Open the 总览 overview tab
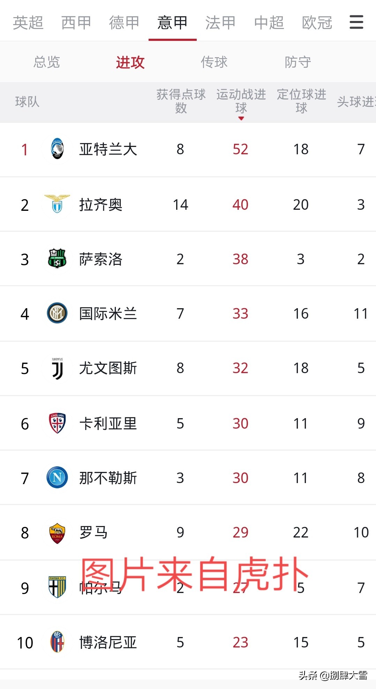Viewport: 376px width, 689px height. click(47, 62)
